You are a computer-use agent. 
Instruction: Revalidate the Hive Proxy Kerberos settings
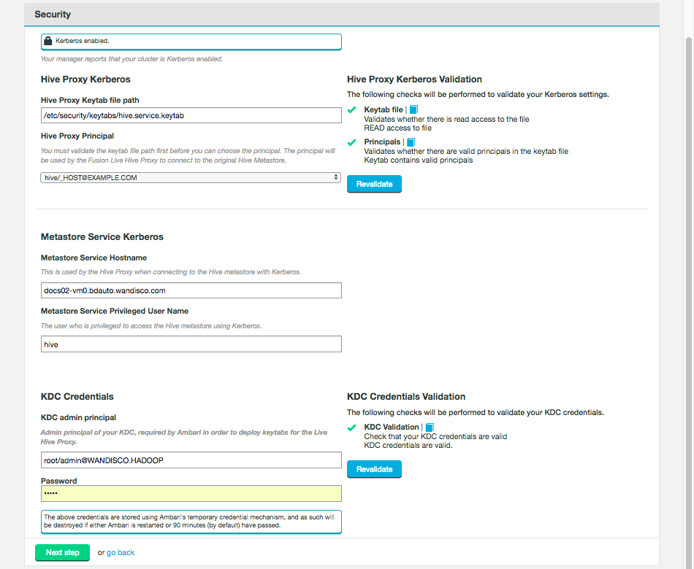[374, 184]
